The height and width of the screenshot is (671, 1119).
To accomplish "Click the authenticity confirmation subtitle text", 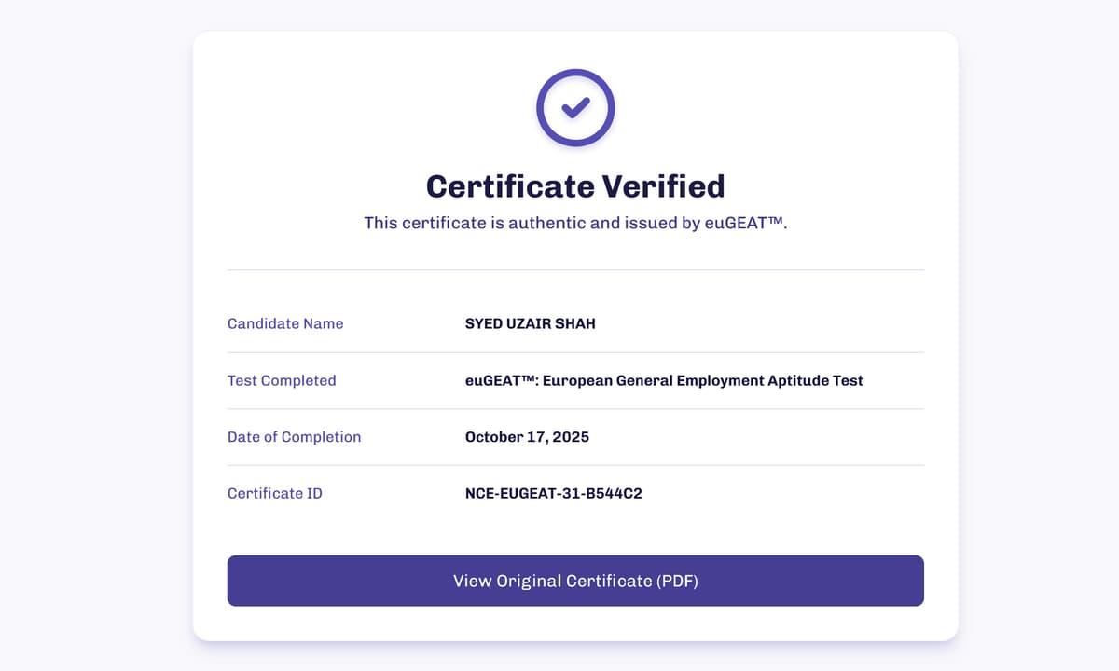I will point(575,223).
